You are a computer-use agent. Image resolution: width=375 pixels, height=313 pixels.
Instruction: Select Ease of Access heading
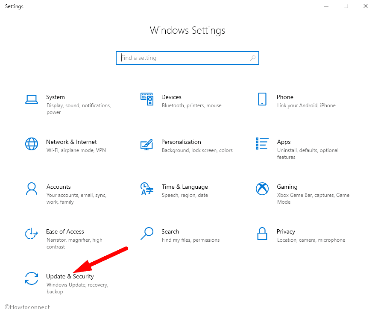point(65,232)
